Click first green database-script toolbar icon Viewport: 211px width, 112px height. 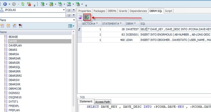click(42, 4)
